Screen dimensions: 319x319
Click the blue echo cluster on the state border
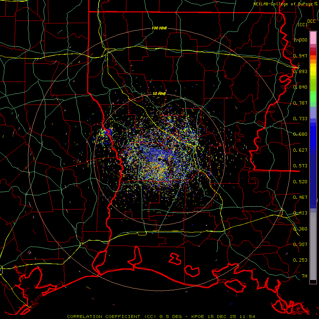pos(108,131)
